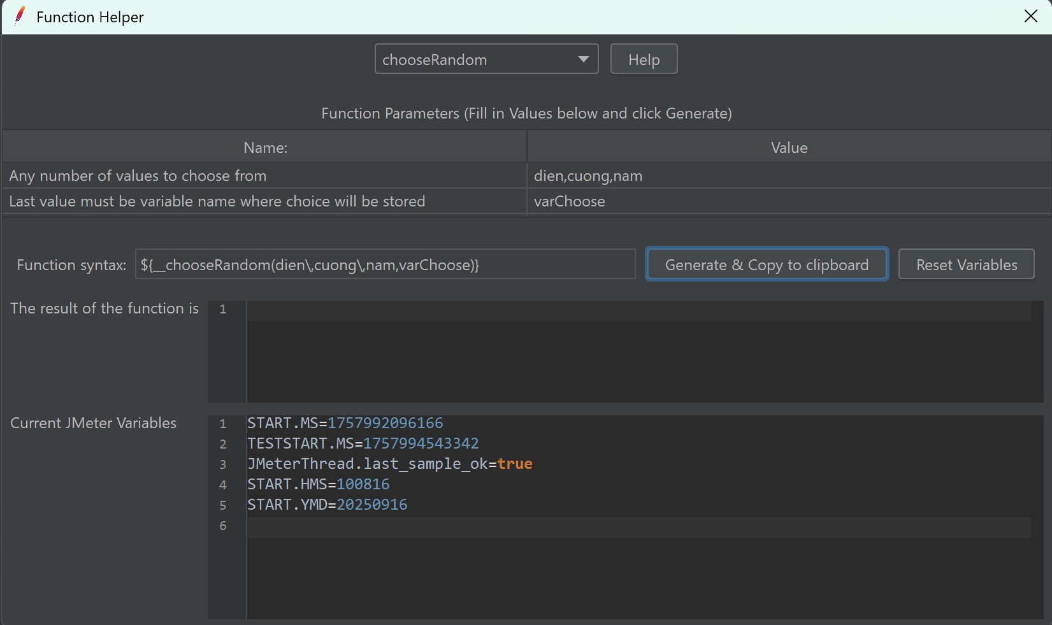Click the Help button
The width and height of the screenshot is (1052, 625).
click(x=644, y=59)
